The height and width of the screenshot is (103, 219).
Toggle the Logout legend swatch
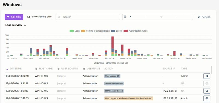pos(113,31)
